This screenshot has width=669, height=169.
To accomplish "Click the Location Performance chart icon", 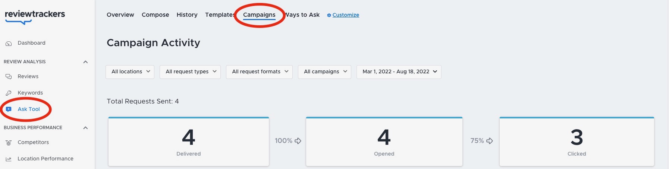I will [9, 159].
